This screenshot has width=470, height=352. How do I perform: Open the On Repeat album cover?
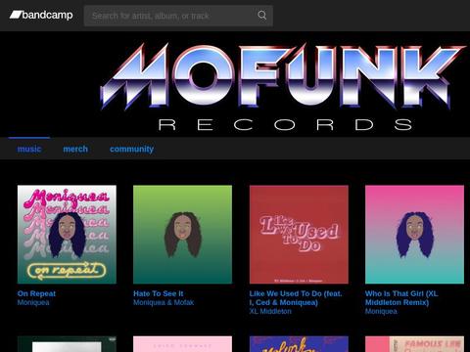67,235
